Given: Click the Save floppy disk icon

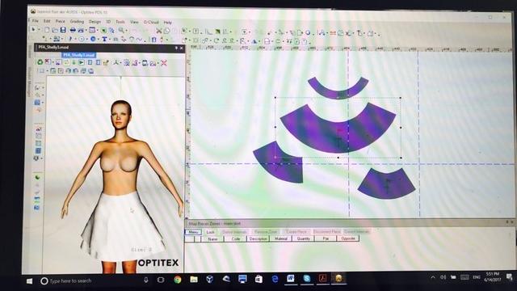Looking at the screenshot, I should point(63,30).
